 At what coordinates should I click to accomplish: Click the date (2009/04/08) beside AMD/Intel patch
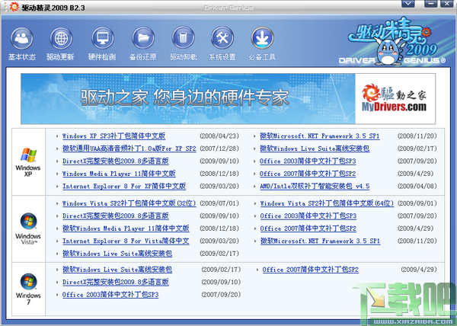[417, 186]
